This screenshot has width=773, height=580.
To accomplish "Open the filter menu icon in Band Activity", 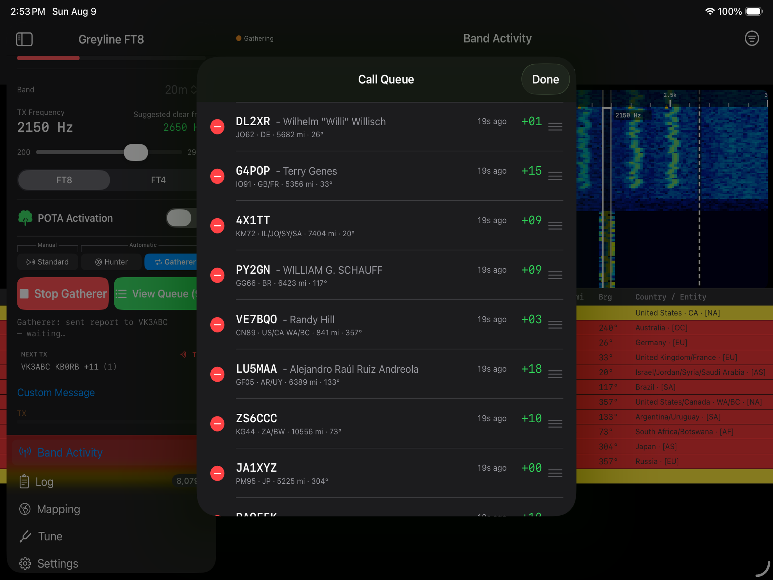I will 752,38.
